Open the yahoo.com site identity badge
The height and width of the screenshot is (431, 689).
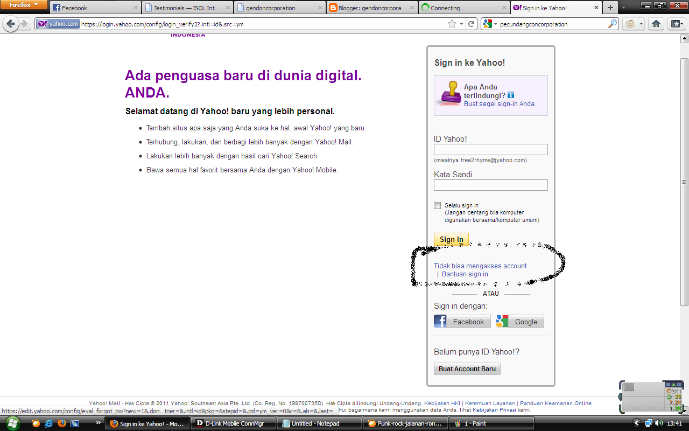[58, 24]
